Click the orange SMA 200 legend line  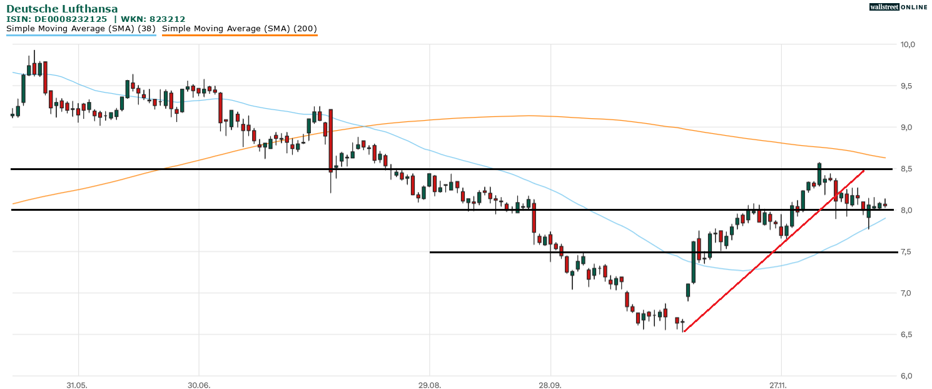click(x=240, y=36)
